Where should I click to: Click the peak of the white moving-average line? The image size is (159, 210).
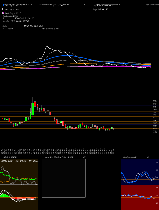click(47, 46)
